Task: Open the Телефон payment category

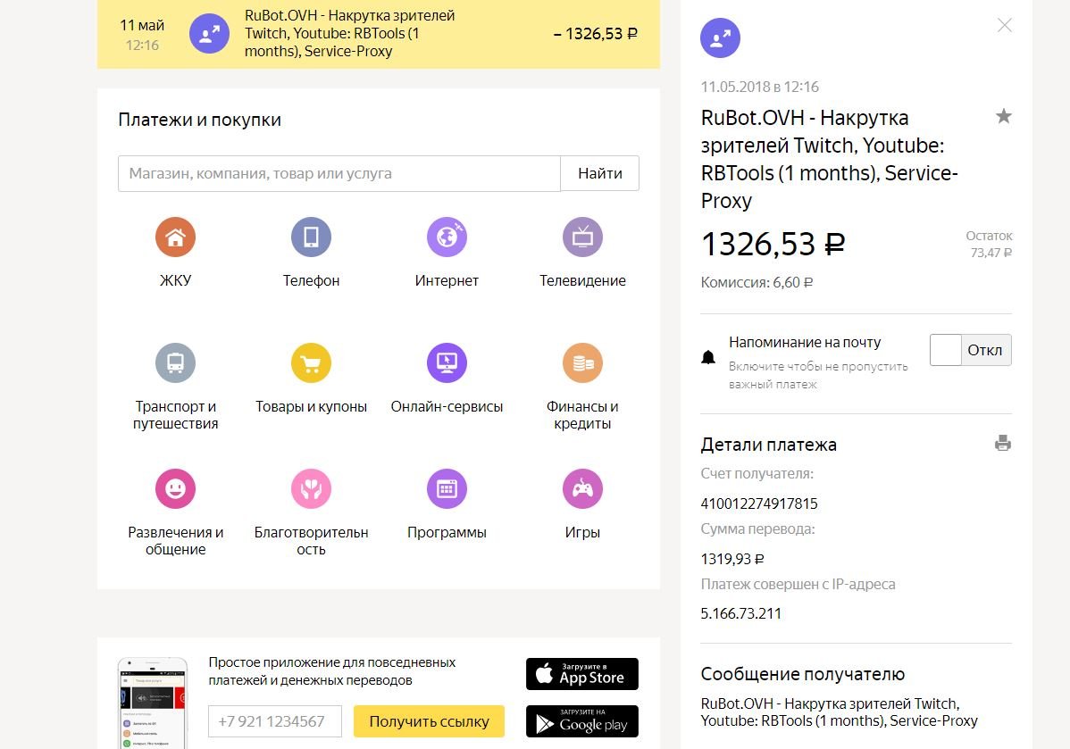Action: (x=311, y=237)
